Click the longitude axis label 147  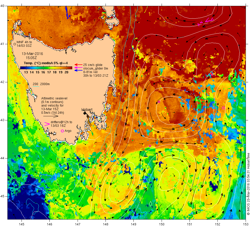78,224
